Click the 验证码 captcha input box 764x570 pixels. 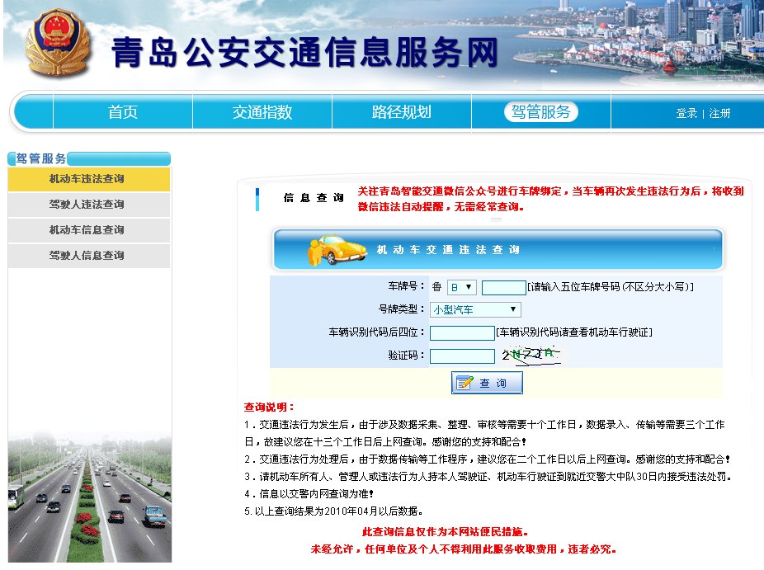click(462, 356)
